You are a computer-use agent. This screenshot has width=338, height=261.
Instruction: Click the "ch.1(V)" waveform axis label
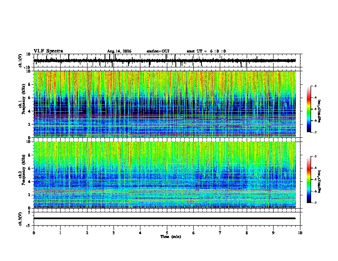[20, 61]
